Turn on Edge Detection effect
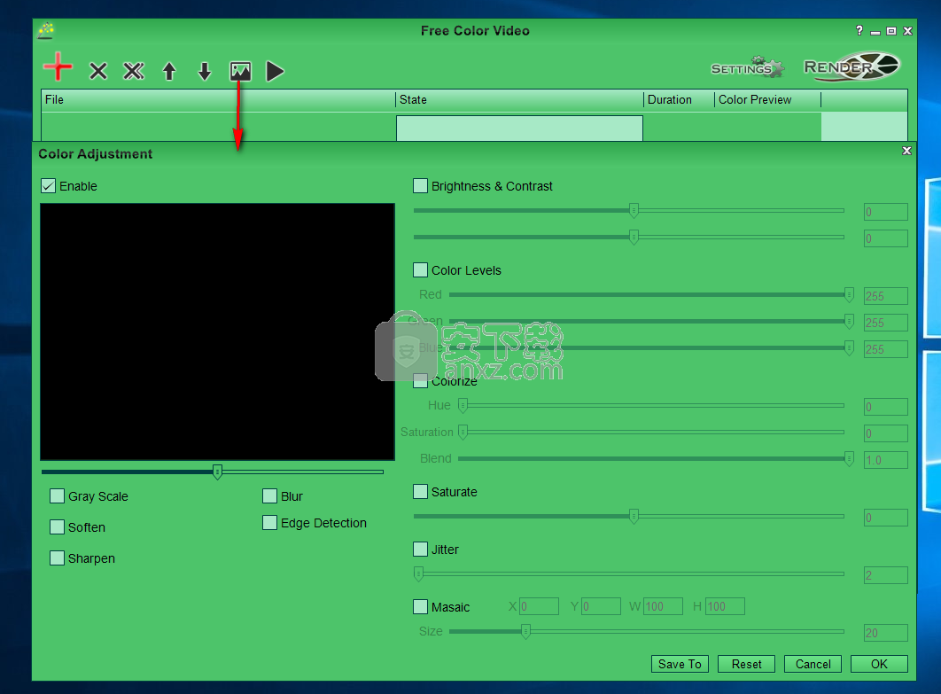The image size is (941, 694). click(270, 523)
